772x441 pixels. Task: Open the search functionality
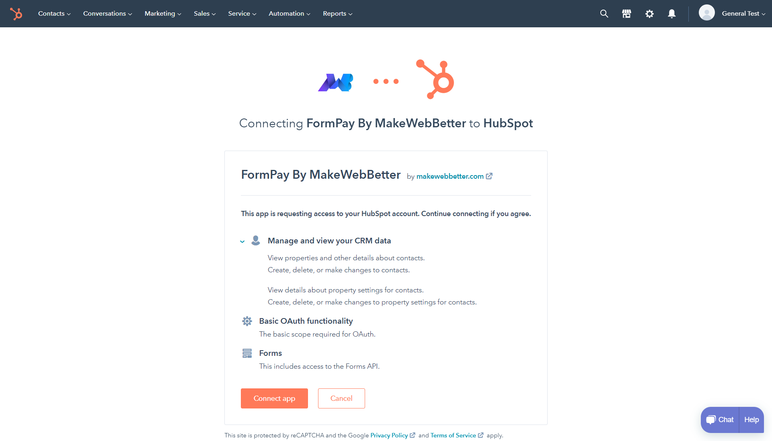tap(604, 14)
